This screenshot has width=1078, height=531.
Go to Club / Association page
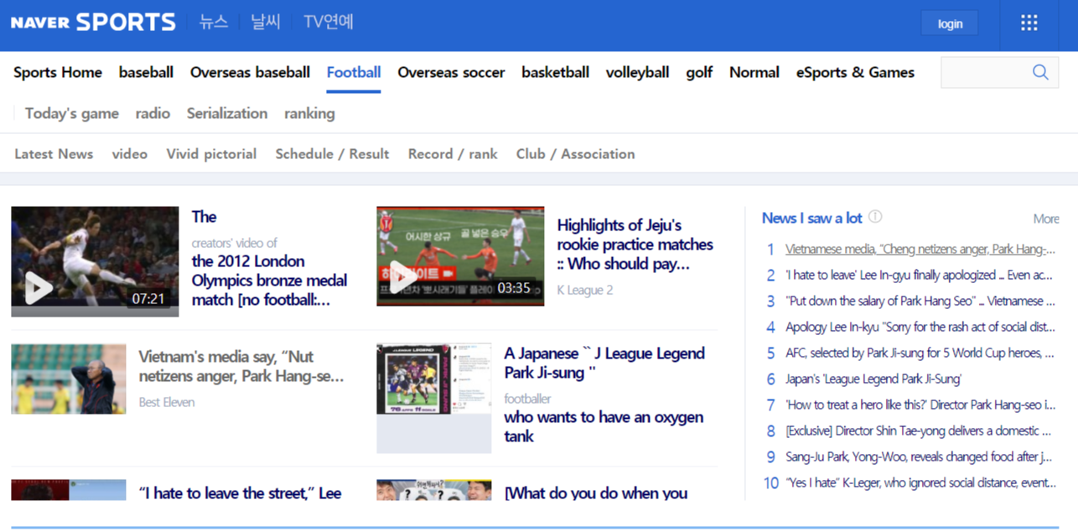pyautogui.click(x=575, y=154)
